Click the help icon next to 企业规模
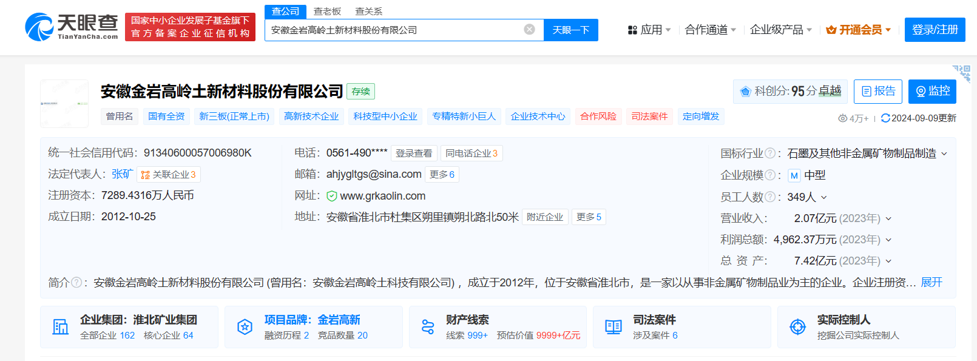This screenshot has height=361, width=977. [769, 175]
